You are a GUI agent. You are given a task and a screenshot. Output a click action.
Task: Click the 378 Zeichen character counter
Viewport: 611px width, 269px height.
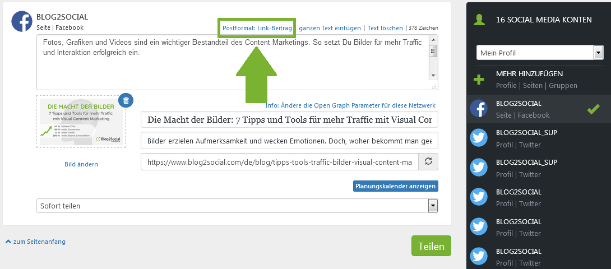click(x=423, y=28)
